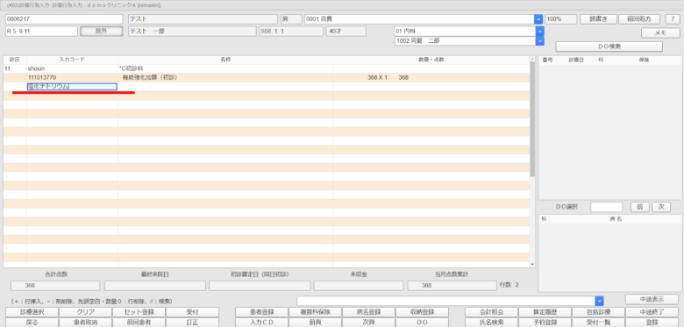Click the クリア button
684x327 pixels.
(85, 312)
